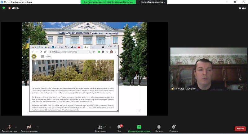Open the hamburger MENU on university site

tap(46, 57)
